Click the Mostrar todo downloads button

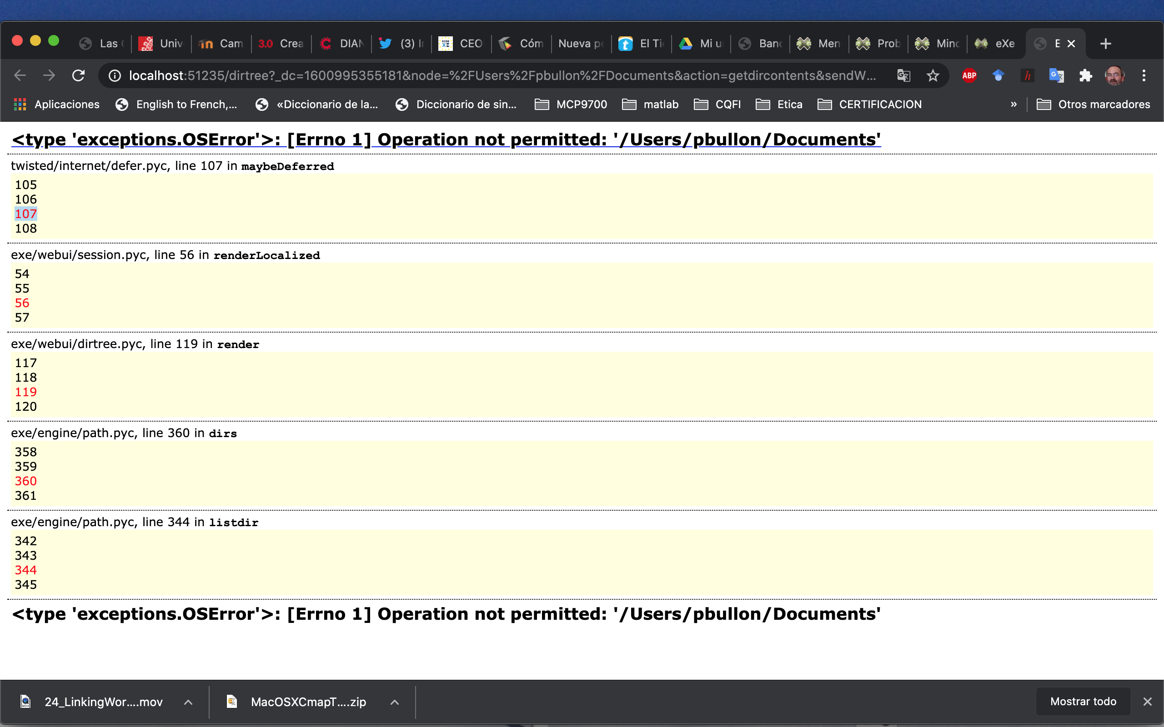[1083, 701]
